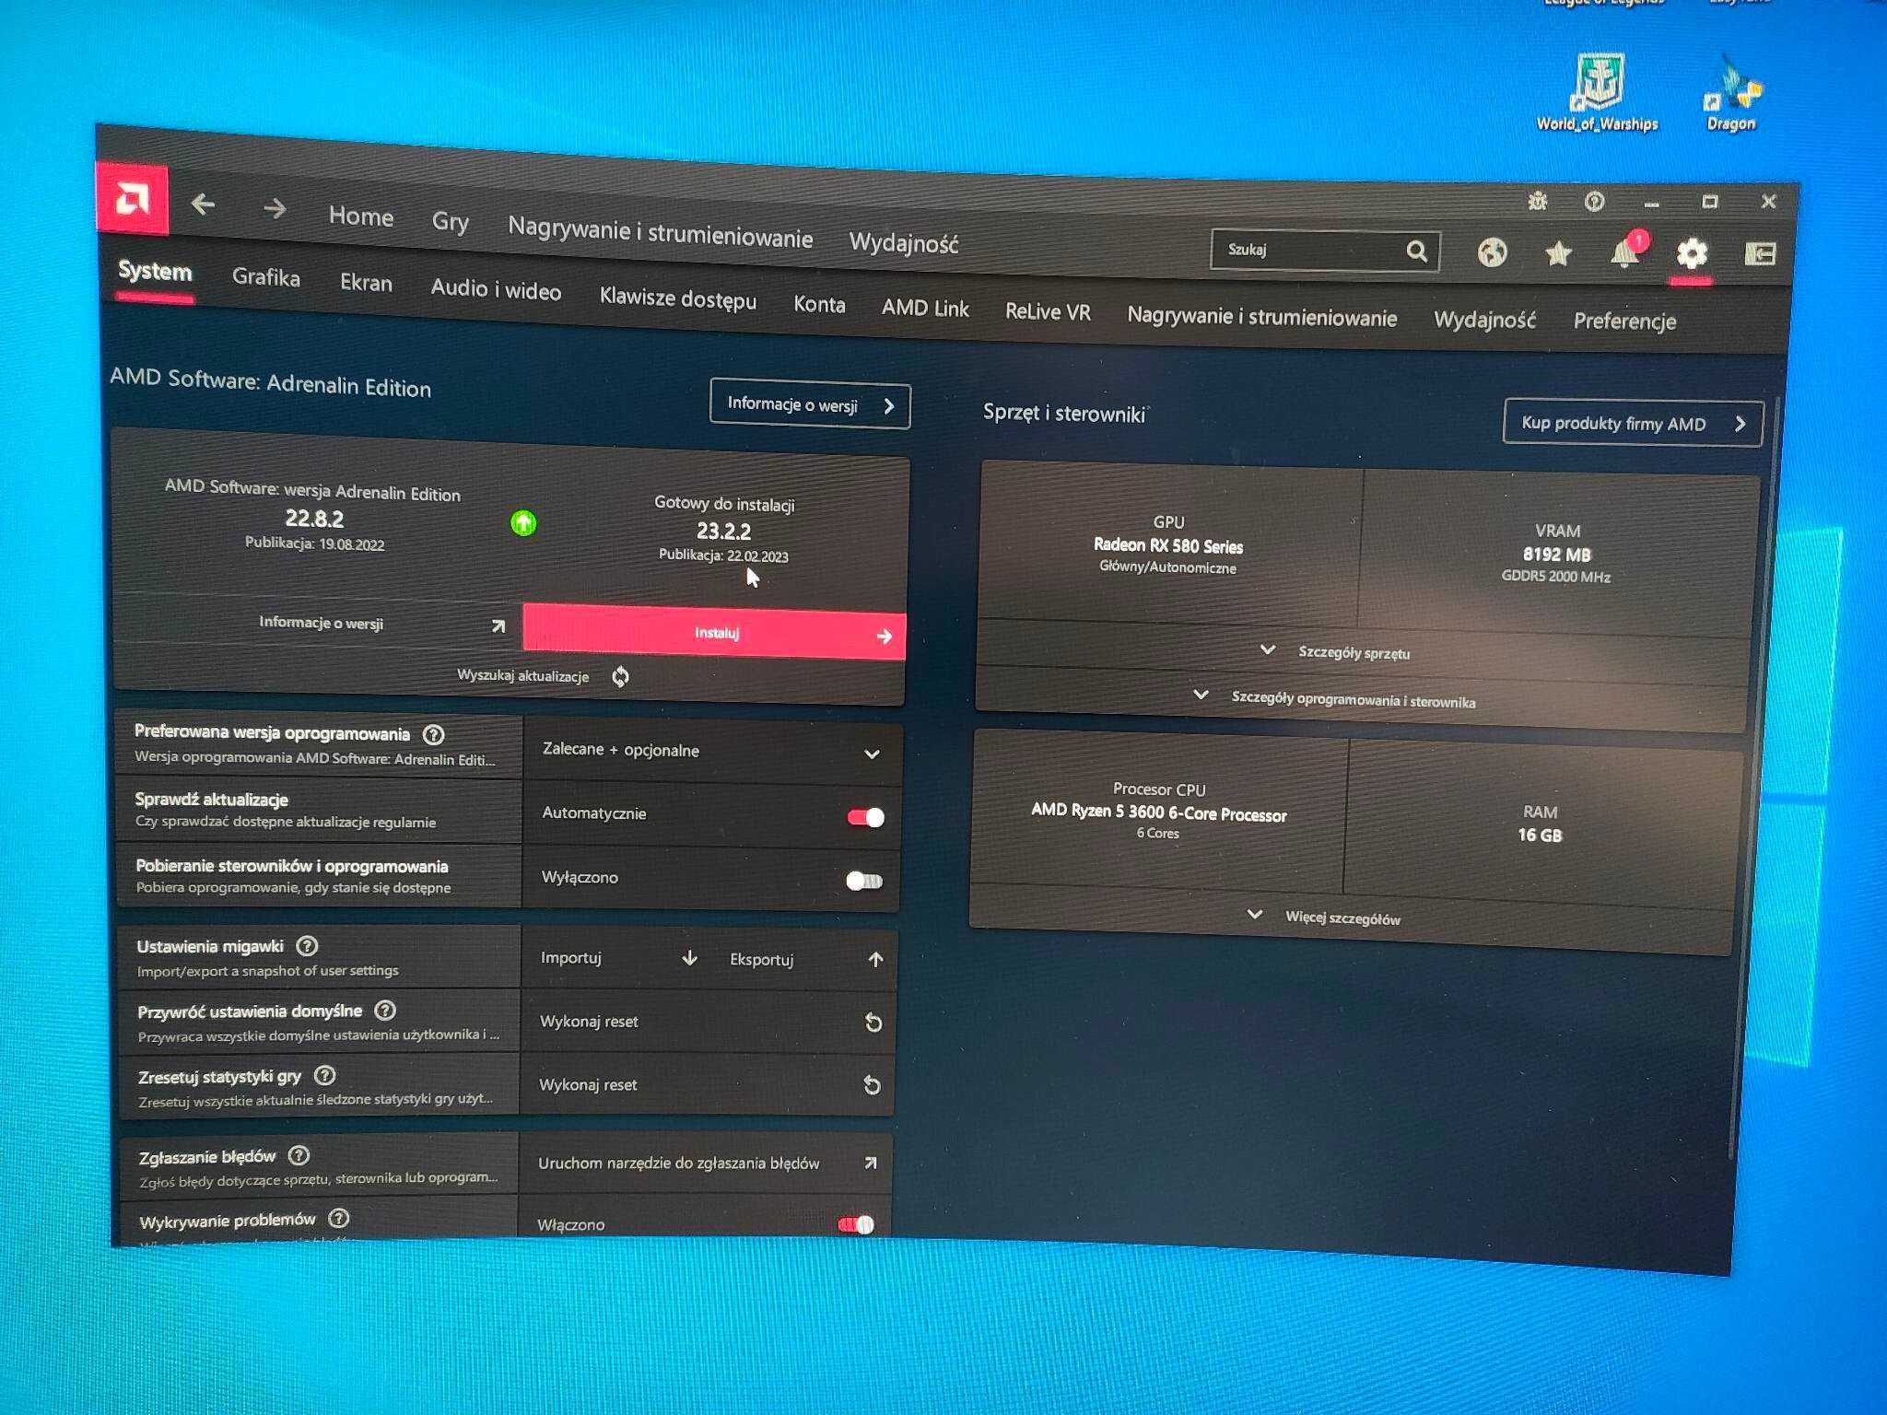Image resolution: width=1887 pixels, height=1415 pixels.
Task: Click Informacje o wersji link under 22.8.2
Action: [x=322, y=623]
